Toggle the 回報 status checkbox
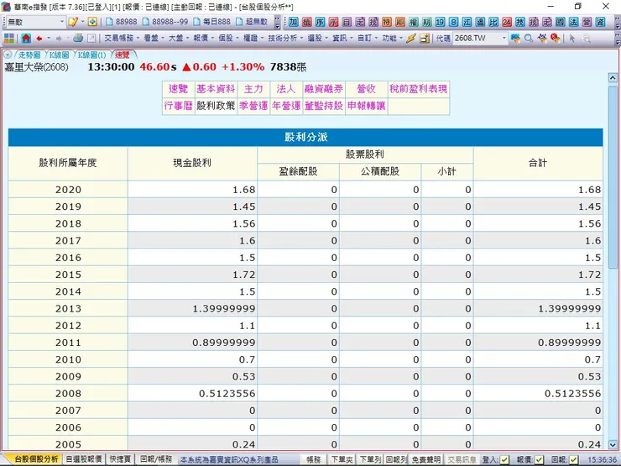621x466 pixels. [573, 459]
